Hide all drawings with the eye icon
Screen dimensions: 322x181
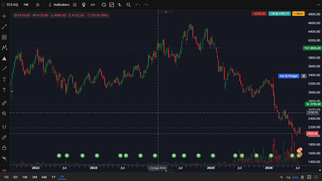pos(4,158)
